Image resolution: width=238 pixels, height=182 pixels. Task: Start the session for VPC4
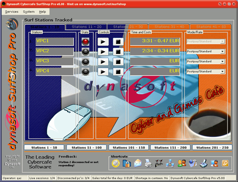click(103, 72)
